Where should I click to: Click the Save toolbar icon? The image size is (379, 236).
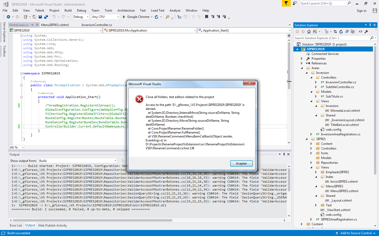40,17
